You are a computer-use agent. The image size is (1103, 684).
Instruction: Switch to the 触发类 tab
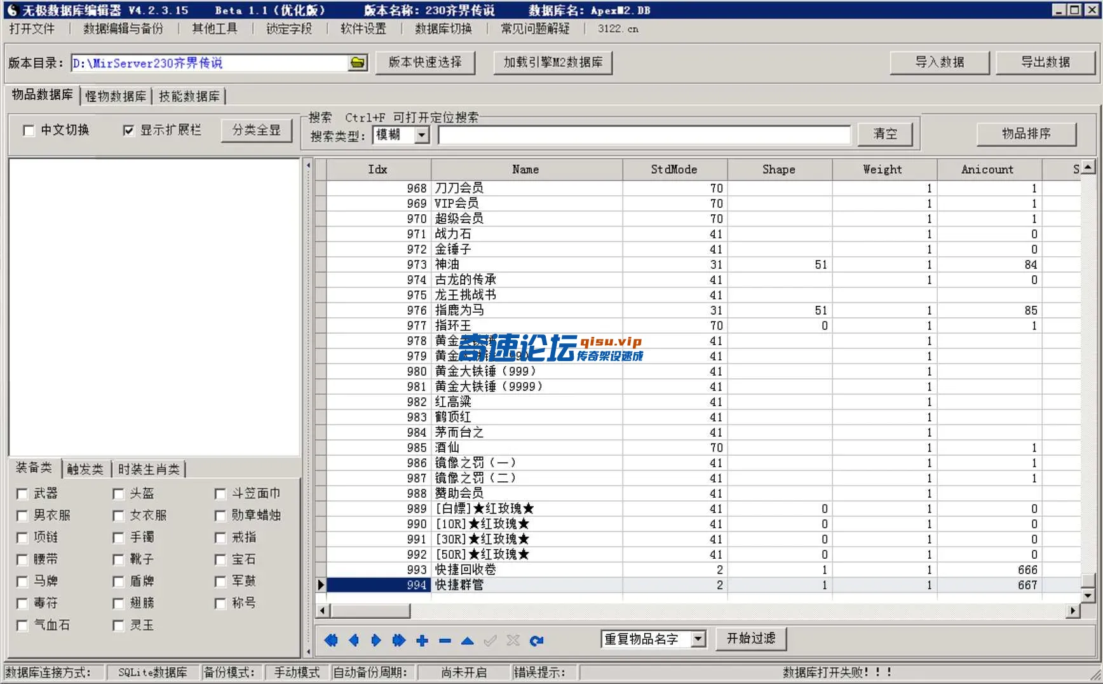click(x=85, y=469)
